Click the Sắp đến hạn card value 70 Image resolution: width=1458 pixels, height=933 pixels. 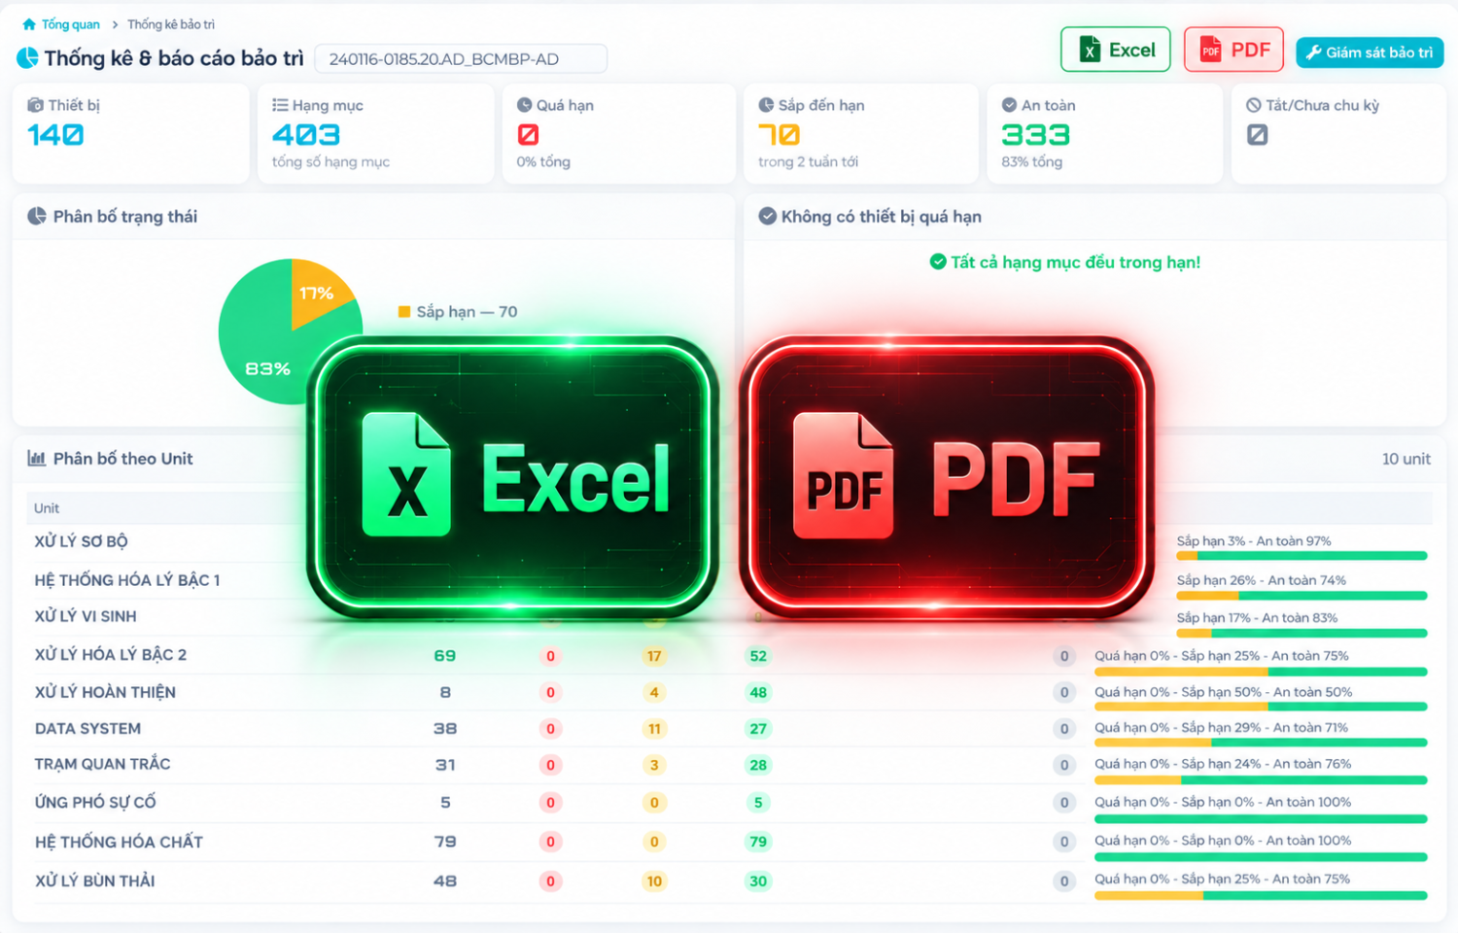[780, 135]
